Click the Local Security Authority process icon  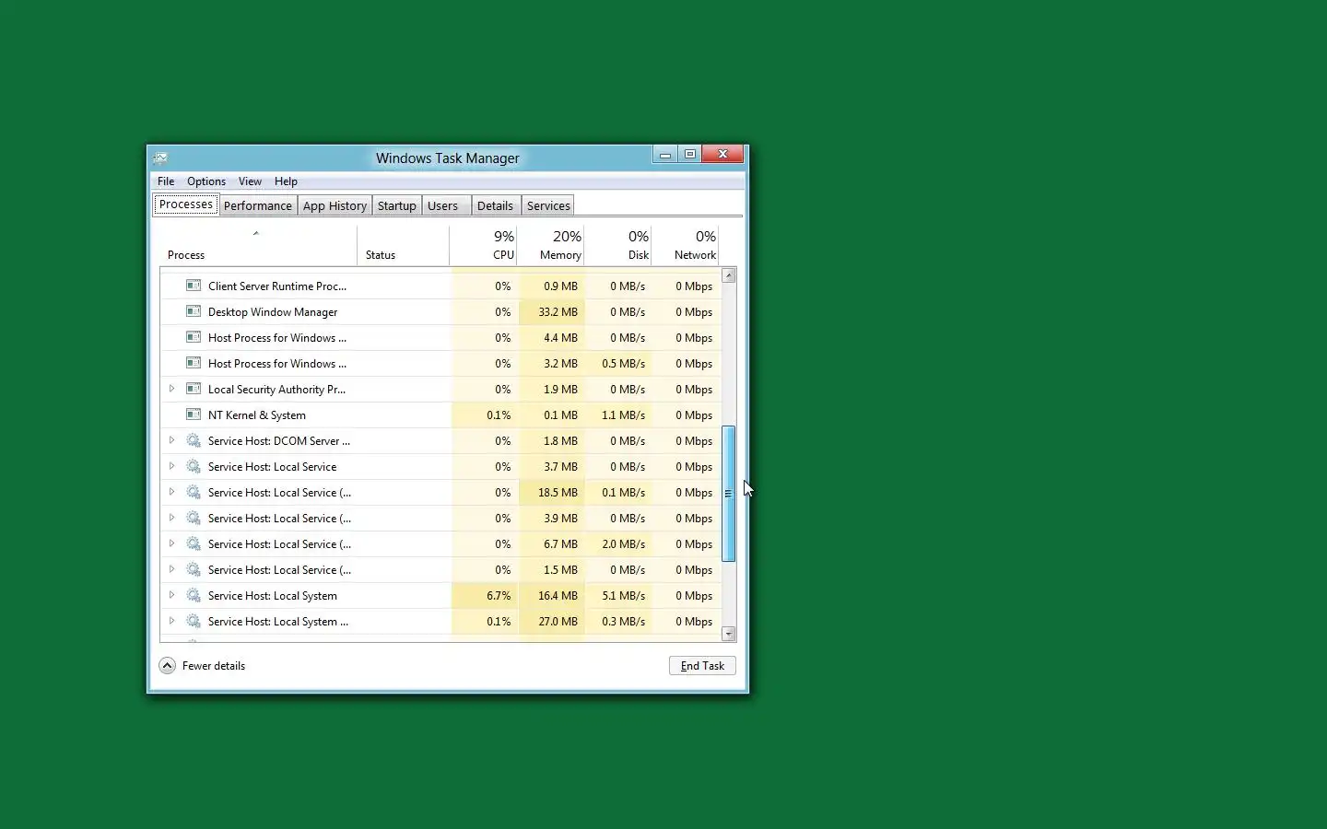click(194, 389)
